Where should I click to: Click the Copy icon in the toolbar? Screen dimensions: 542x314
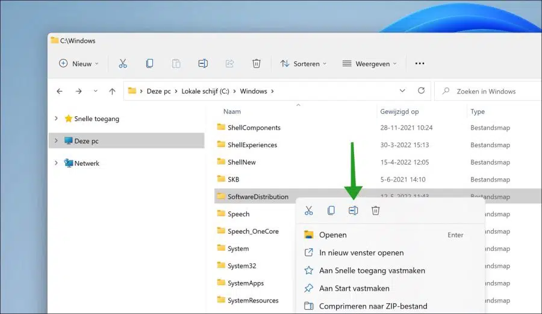(150, 64)
